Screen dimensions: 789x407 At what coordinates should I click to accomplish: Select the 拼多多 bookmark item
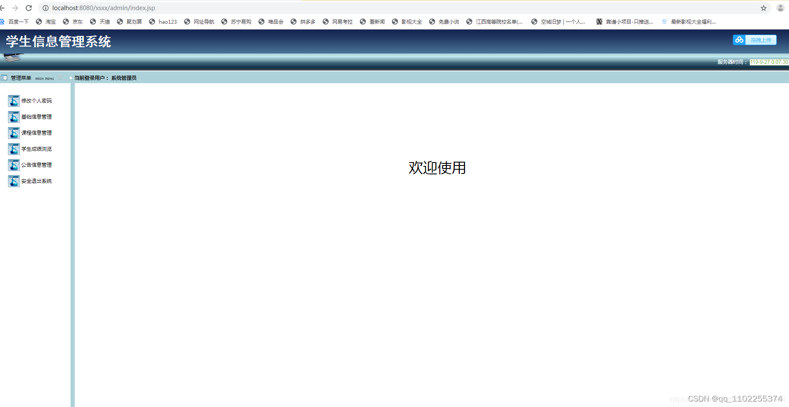pos(307,22)
